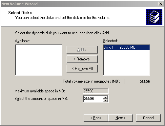This screenshot has width=165, height=126.
Task: Cancel the New Volume Wizard
Action: pyautogui.click(x=148, y=118)
